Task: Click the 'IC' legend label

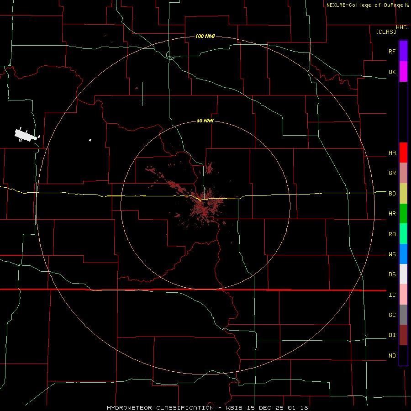Action: tap(392, 295)
